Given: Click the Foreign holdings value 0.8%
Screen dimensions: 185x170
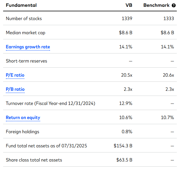Looking at the screenshot, I should 127,132.
